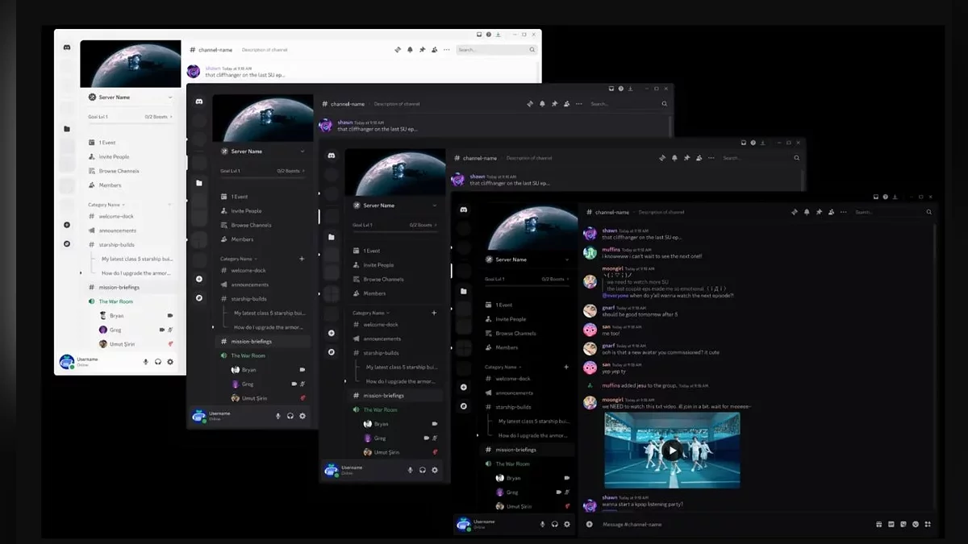This screenshot has height=544, width=968.
Task: Click the boost goal progress bar, front window
Action: click(528, 287)
